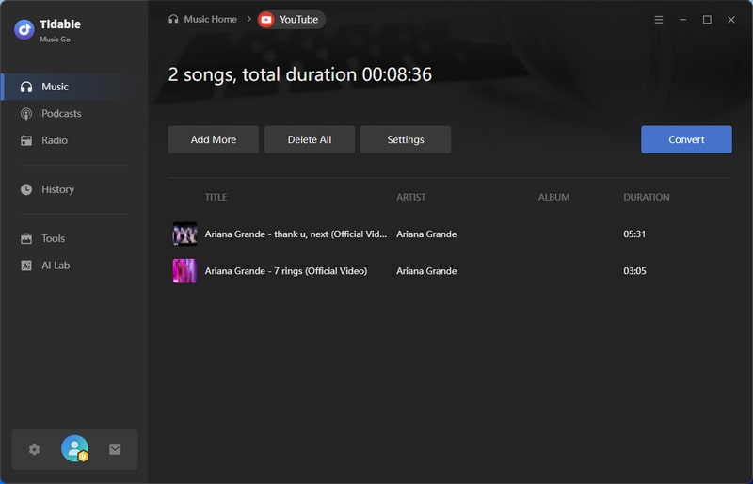Click the ARTIST column header

click(411, 197)
